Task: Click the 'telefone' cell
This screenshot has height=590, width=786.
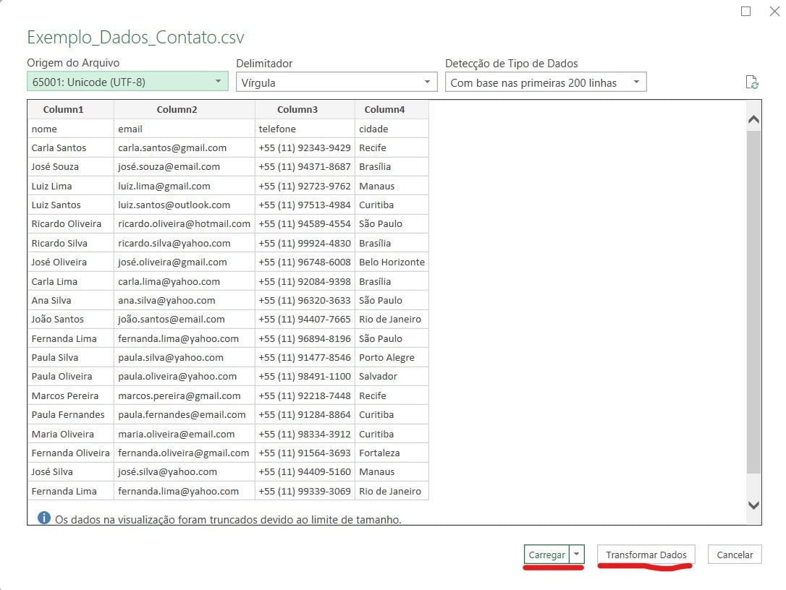Action: 305,129
